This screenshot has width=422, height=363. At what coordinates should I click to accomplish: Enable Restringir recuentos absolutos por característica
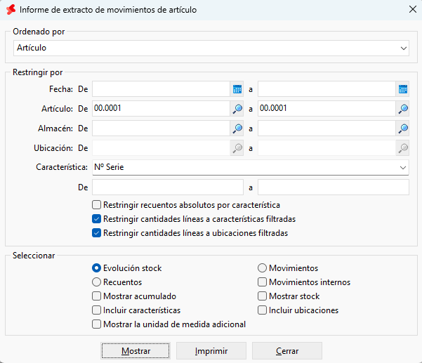click(x=96, y=205)
